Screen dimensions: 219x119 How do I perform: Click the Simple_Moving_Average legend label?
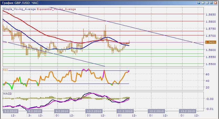pos(19,9)
